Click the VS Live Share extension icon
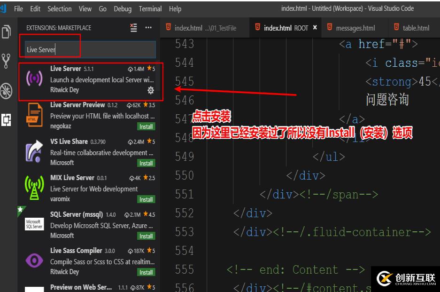This screenshot has width=440, height=292. point(34,152)
